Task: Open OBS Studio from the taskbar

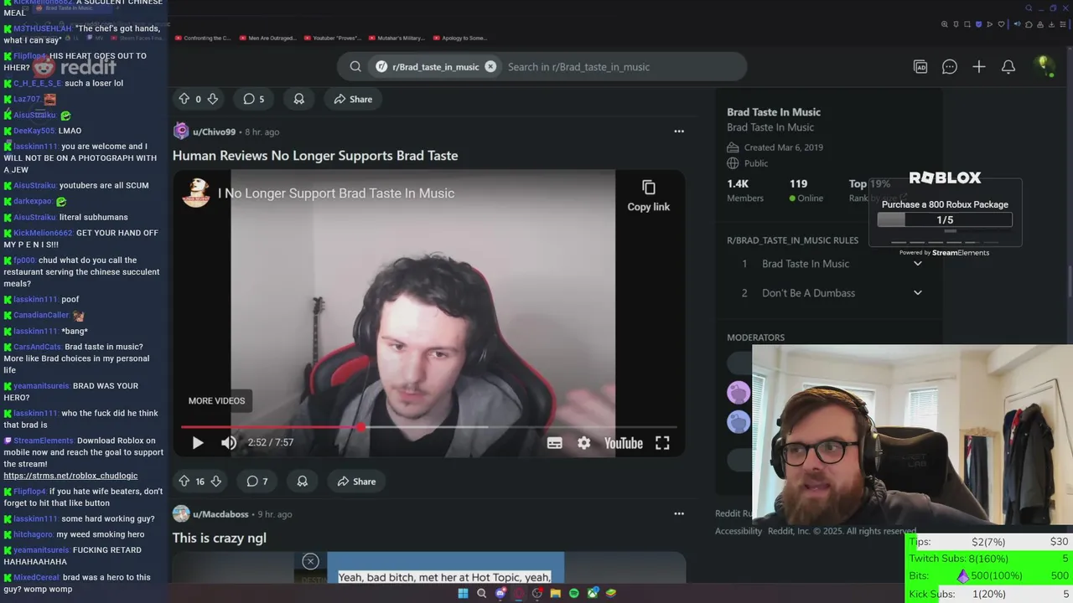Action: (536, 593)
